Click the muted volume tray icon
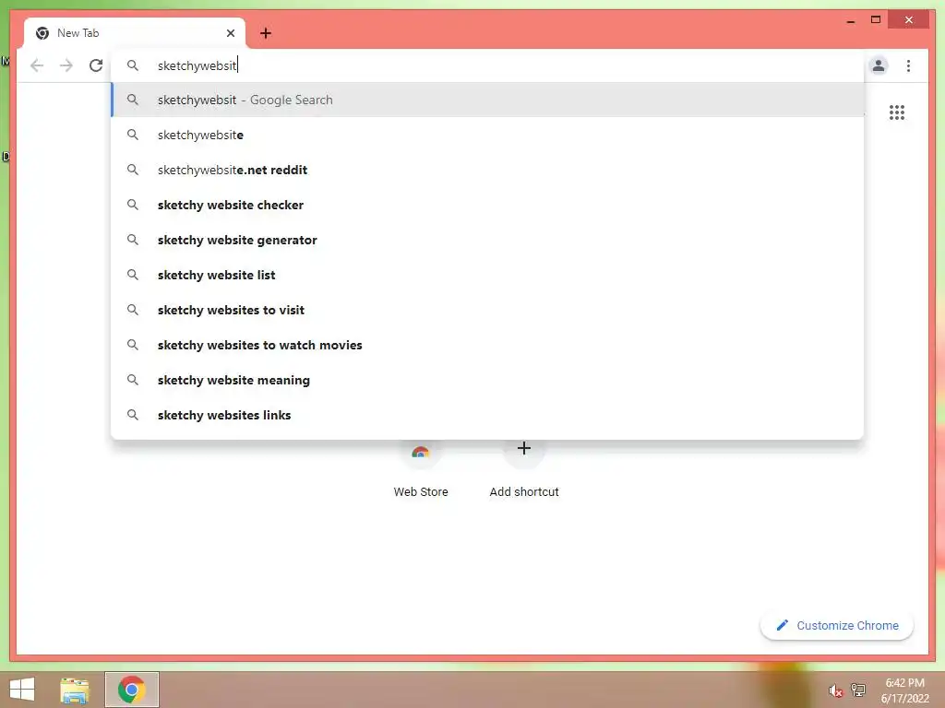 coord(835,690)
